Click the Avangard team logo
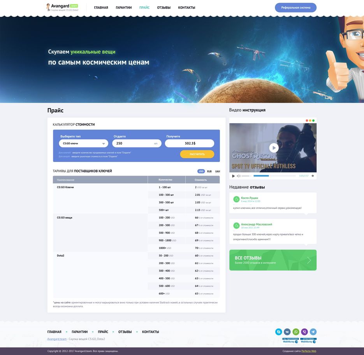 [x=62, y=7]
